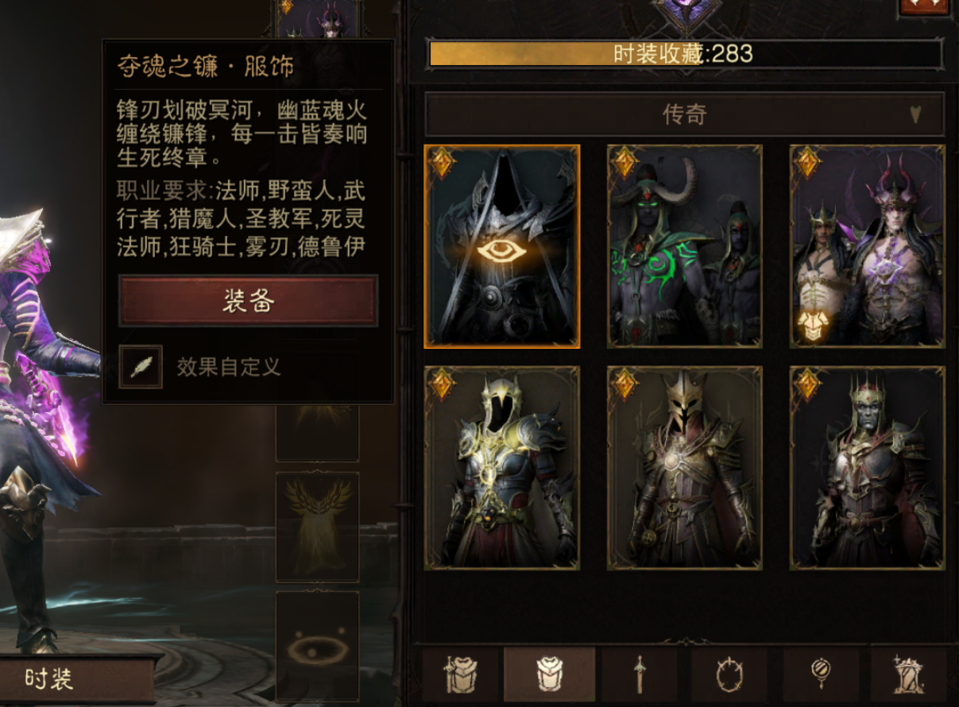959x707 pixels.
Task: Choose the purple horned crown duo cosmetic
Action: coord(868,246)
